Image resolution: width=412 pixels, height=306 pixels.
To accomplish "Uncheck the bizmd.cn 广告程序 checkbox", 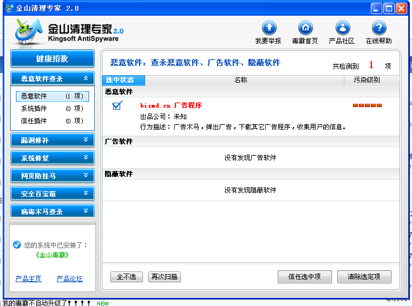I will 117,105.
